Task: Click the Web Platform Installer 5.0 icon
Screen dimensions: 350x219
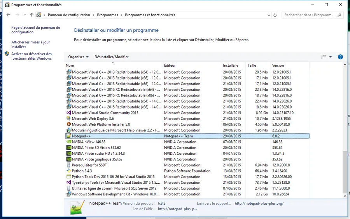Action: point(69,124)
